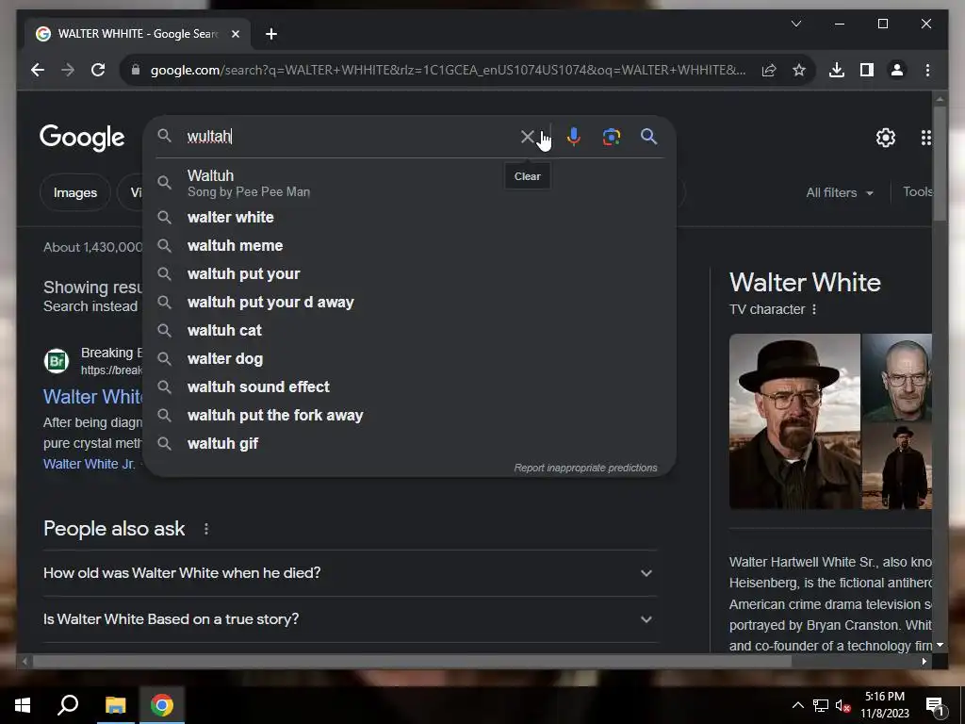Open the Walter White Jr. link
The height and width of the screenshot is (724, 965).
90,464
